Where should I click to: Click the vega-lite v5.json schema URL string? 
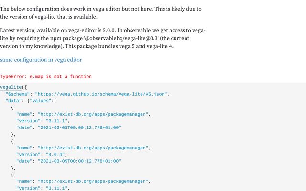pos(100,95)
